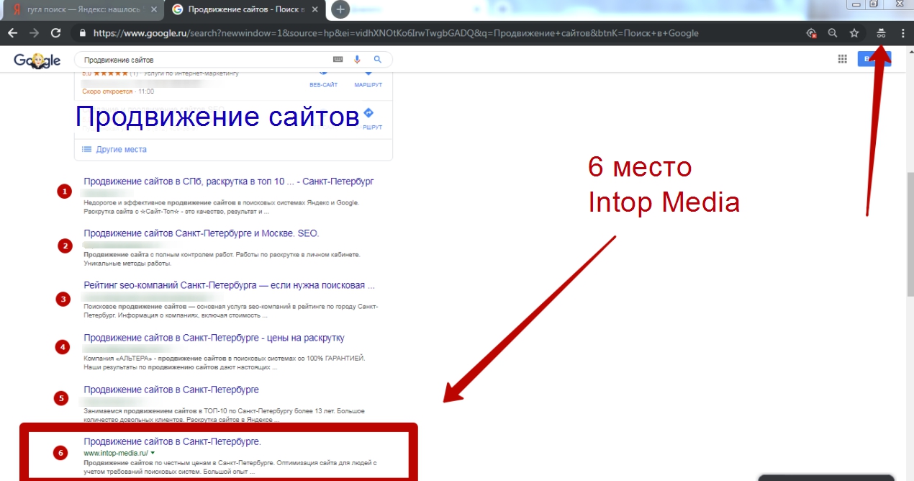
Task: Expand the dropdown arrow next to intop-media URL
Action: click(153, 453)
